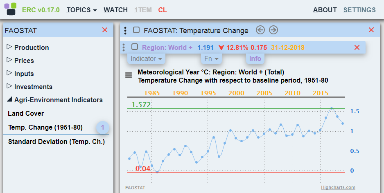Expand the Production tree node

tap(9, 47)
